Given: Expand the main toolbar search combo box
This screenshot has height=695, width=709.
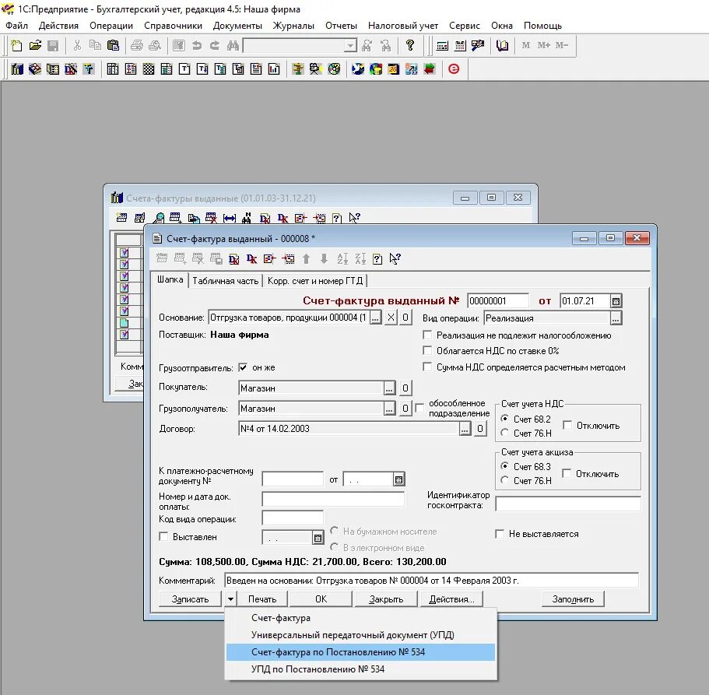Looking at the screenshot, I should point(350,45).
